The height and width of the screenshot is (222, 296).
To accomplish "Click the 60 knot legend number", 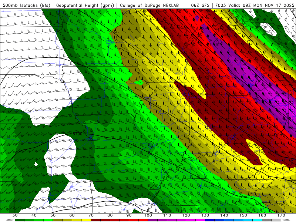I will coord(72,215).
